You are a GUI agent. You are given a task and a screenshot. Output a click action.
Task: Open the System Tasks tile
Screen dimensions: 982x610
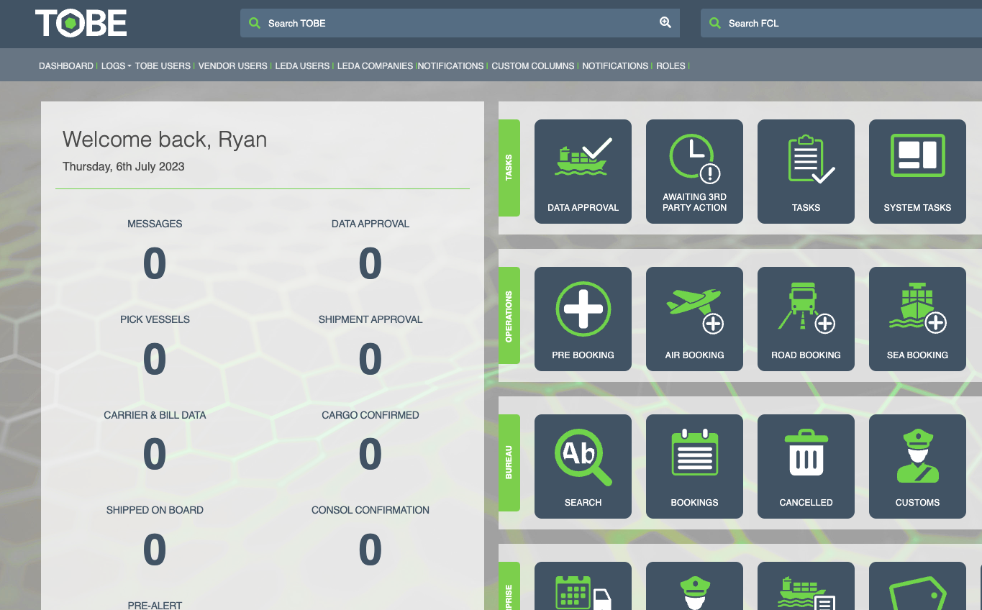click(917, 171)
